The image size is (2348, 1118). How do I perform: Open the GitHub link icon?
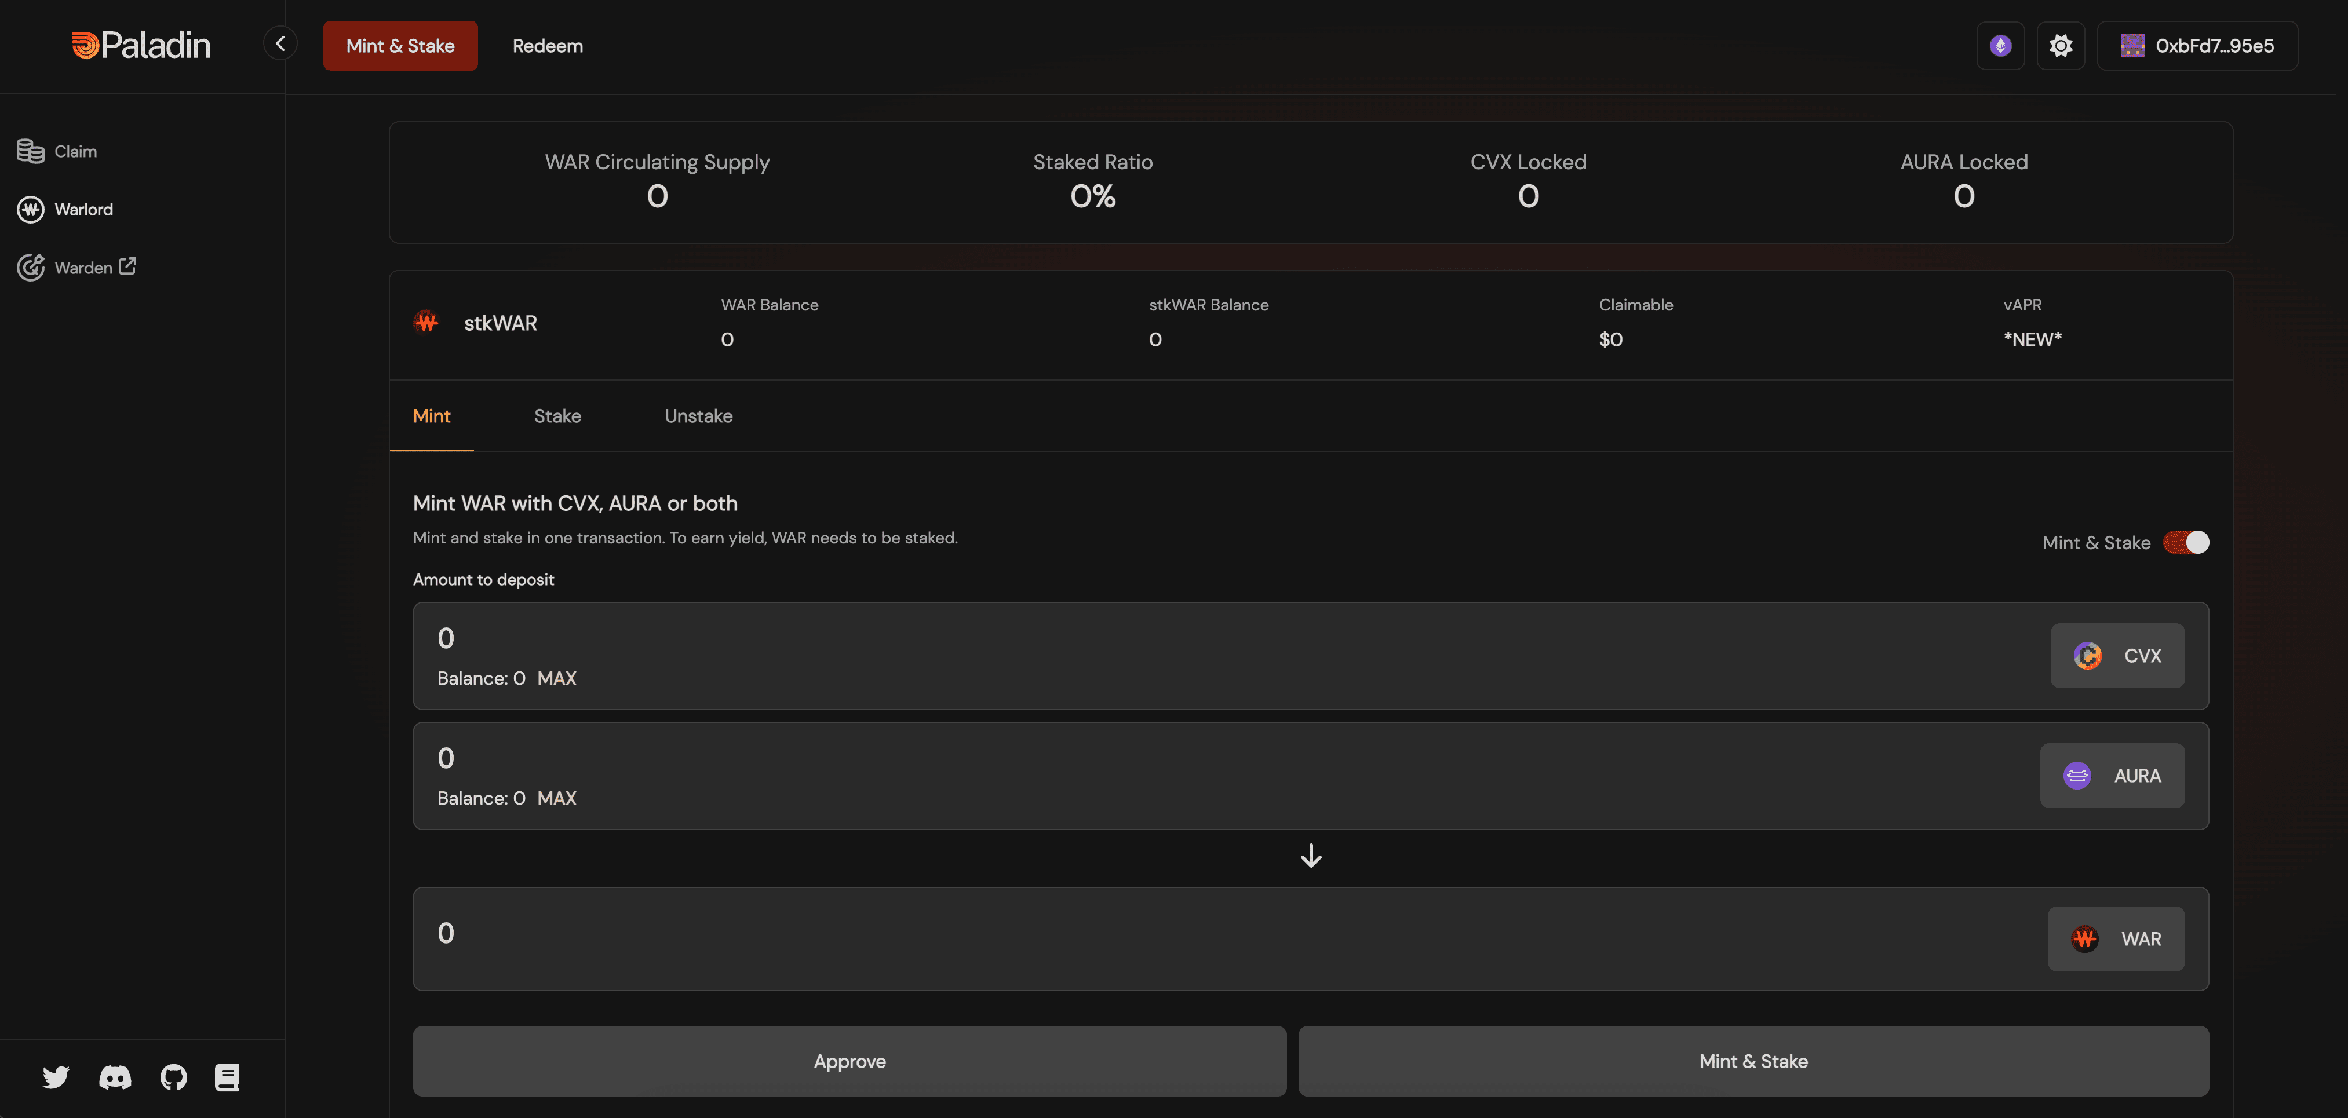pos(173,1077)
